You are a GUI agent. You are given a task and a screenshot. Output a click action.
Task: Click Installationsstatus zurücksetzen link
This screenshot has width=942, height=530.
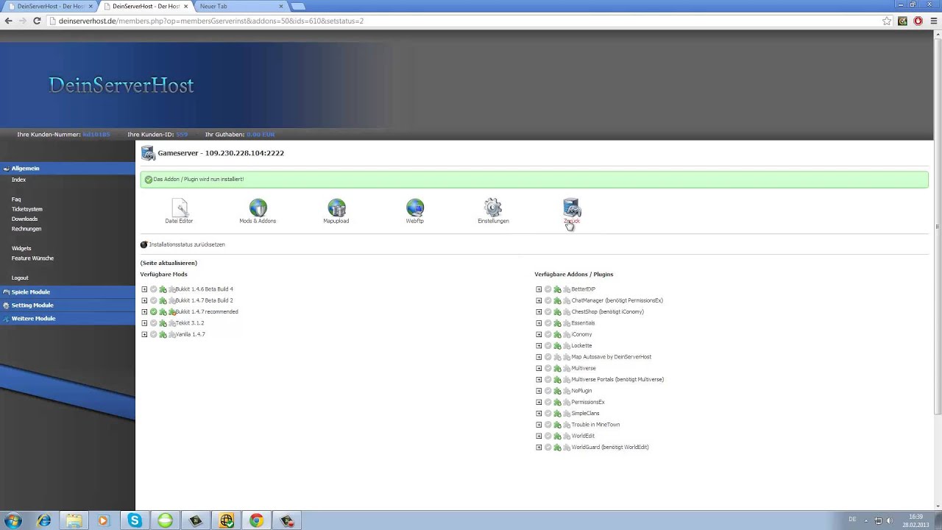(187, 244)
